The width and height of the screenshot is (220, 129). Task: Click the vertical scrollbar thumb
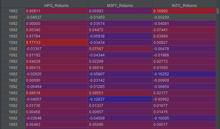tap(218, 11)
